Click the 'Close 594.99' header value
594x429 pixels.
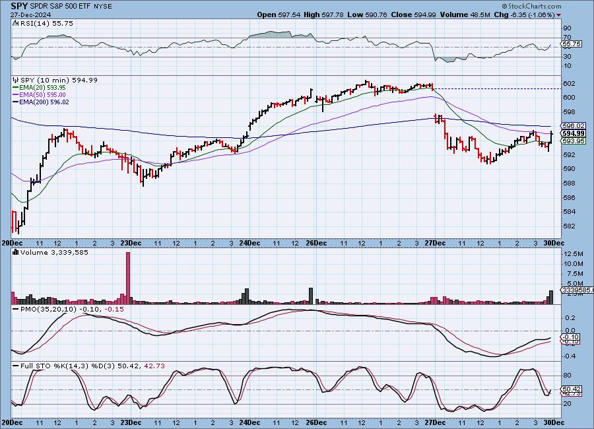(x=413, y=15)
